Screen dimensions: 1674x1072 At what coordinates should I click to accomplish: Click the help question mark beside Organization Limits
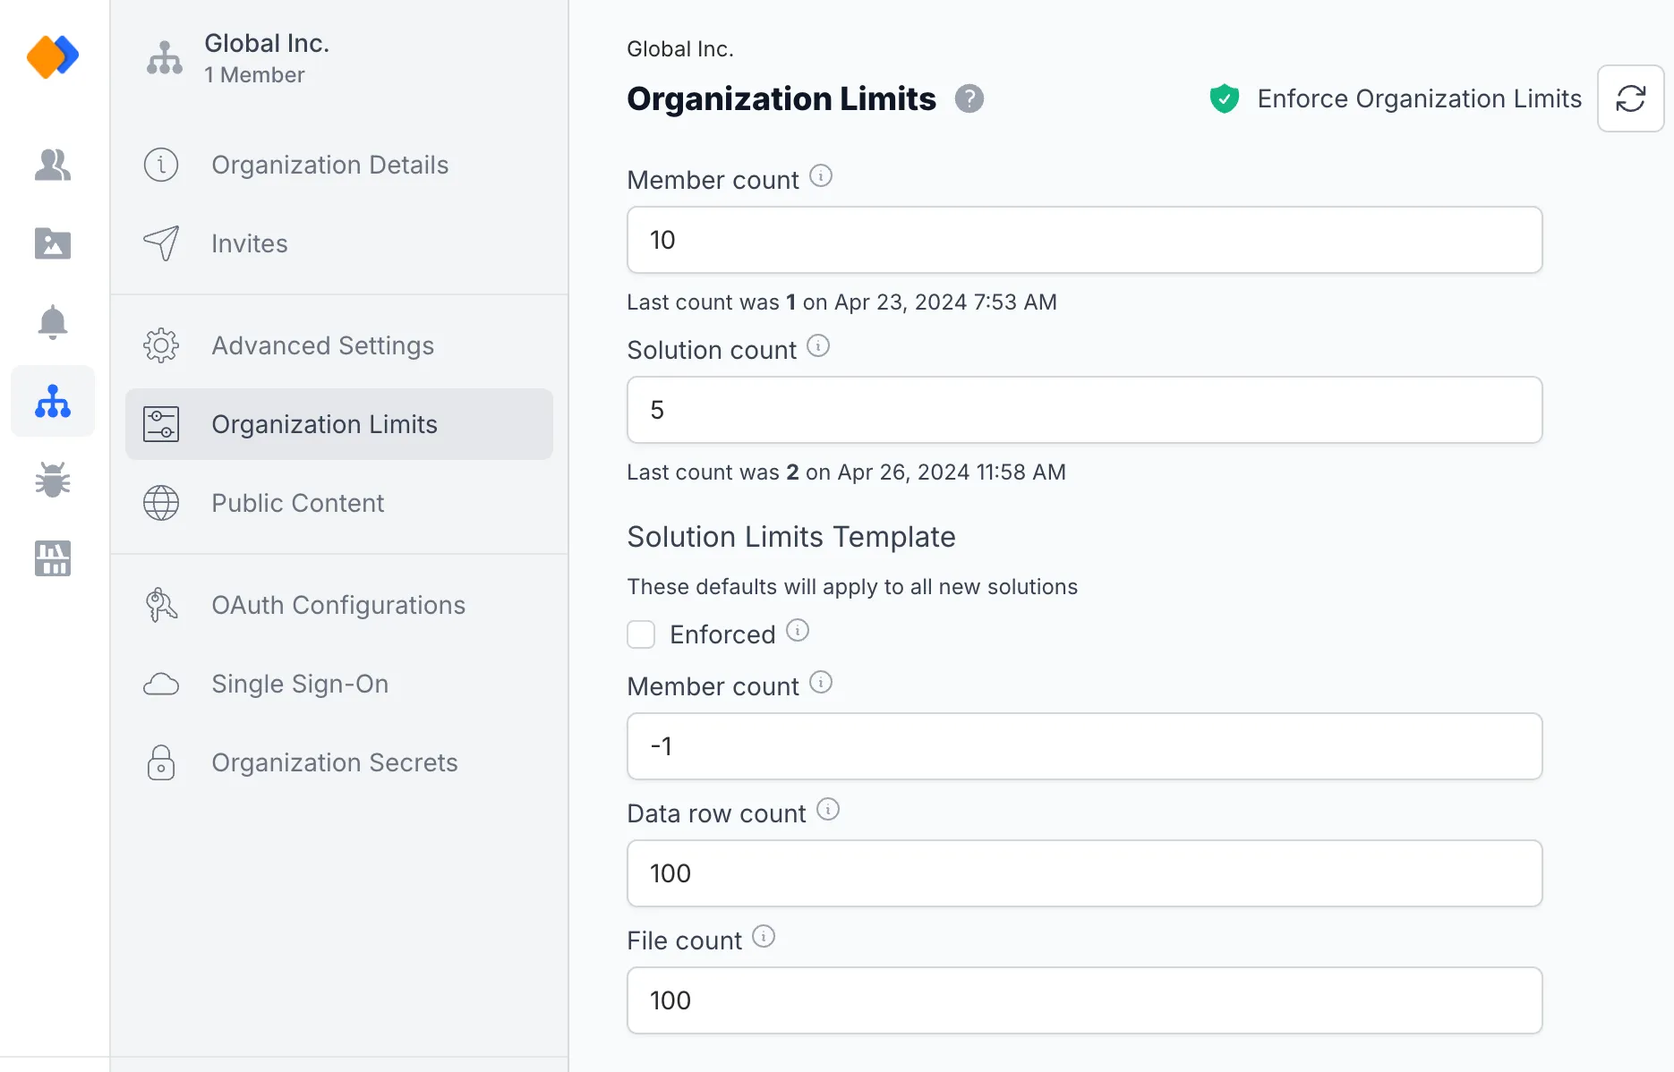tap(969, 98)
